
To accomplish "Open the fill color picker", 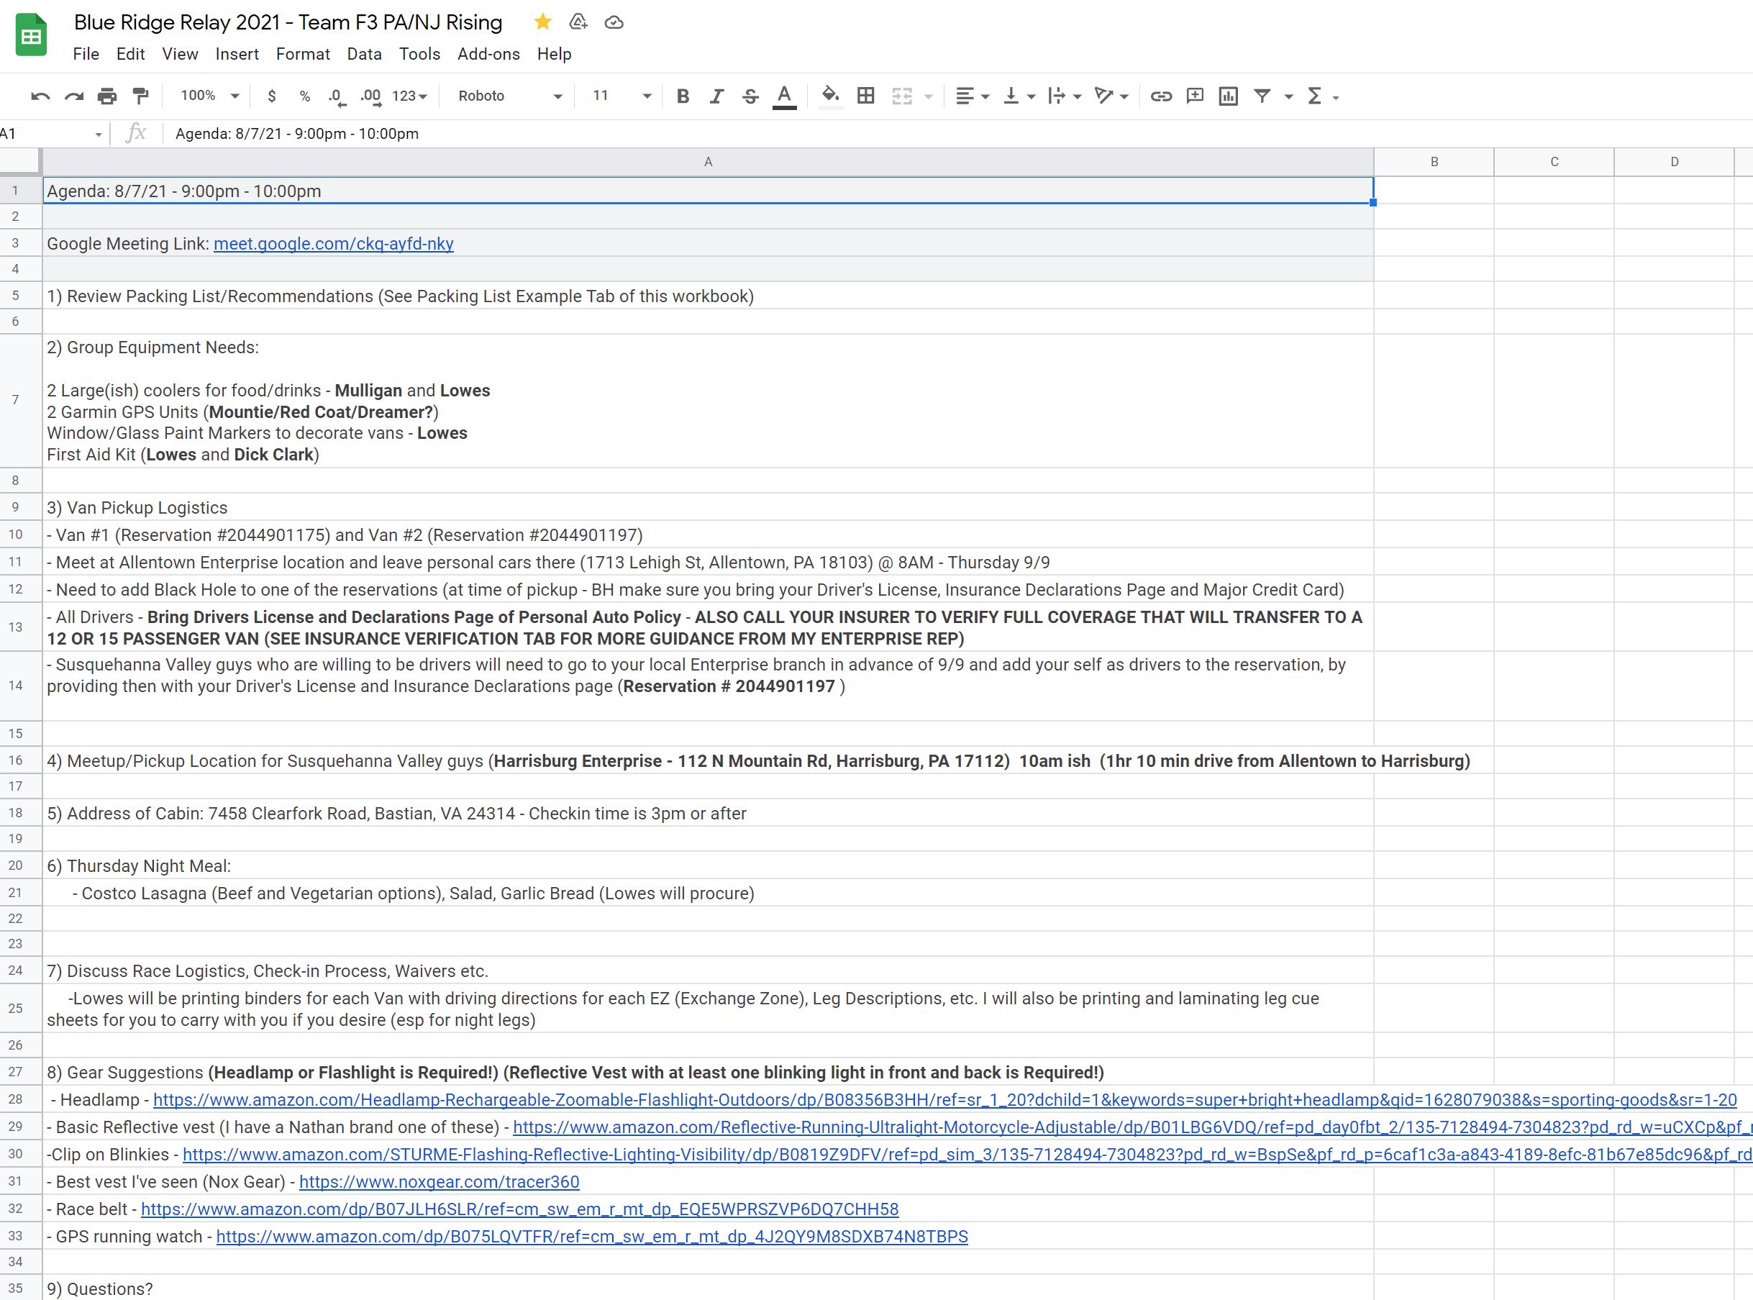I will (831, 96).
